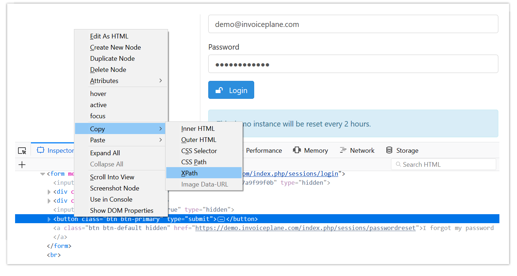Screen dimensions: 517x276
Task: Expand the button node twisty
Action: (49, 219)
